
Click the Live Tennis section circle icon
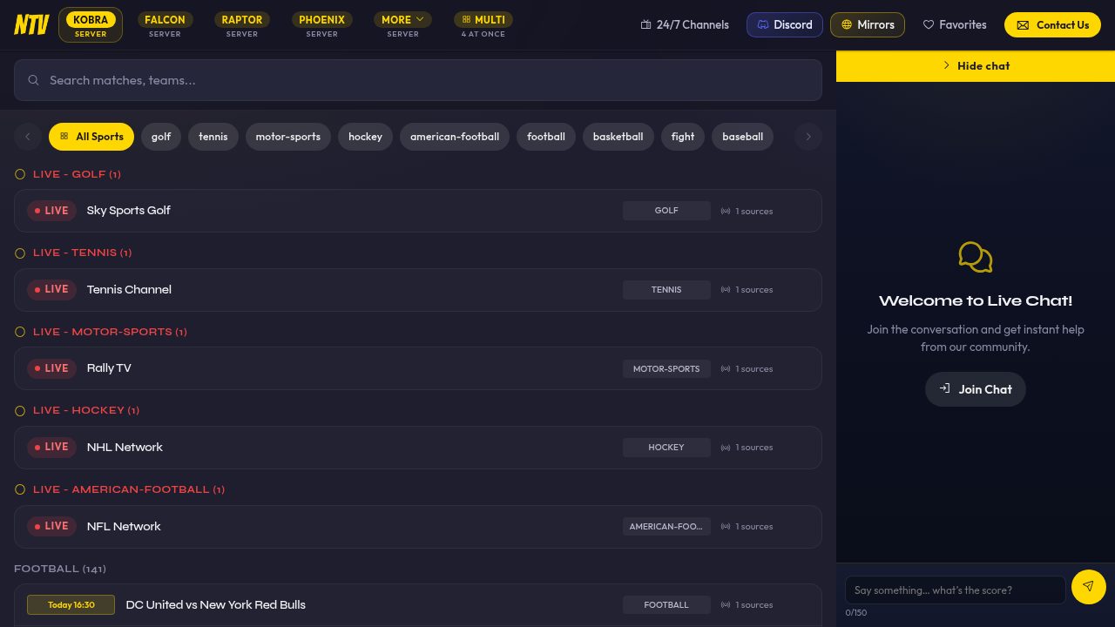pos(20,253)
